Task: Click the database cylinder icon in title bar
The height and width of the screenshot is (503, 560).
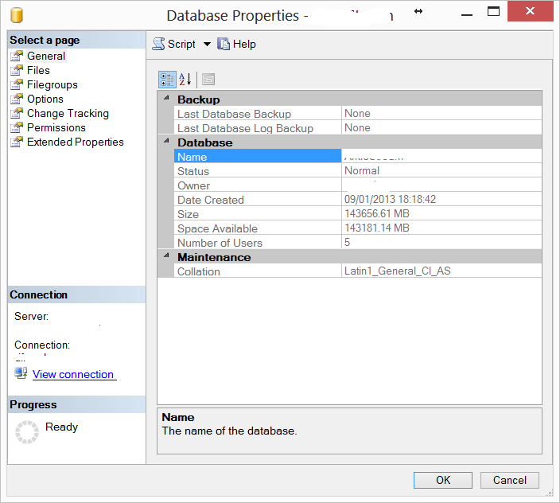Action: pos(17,15)
